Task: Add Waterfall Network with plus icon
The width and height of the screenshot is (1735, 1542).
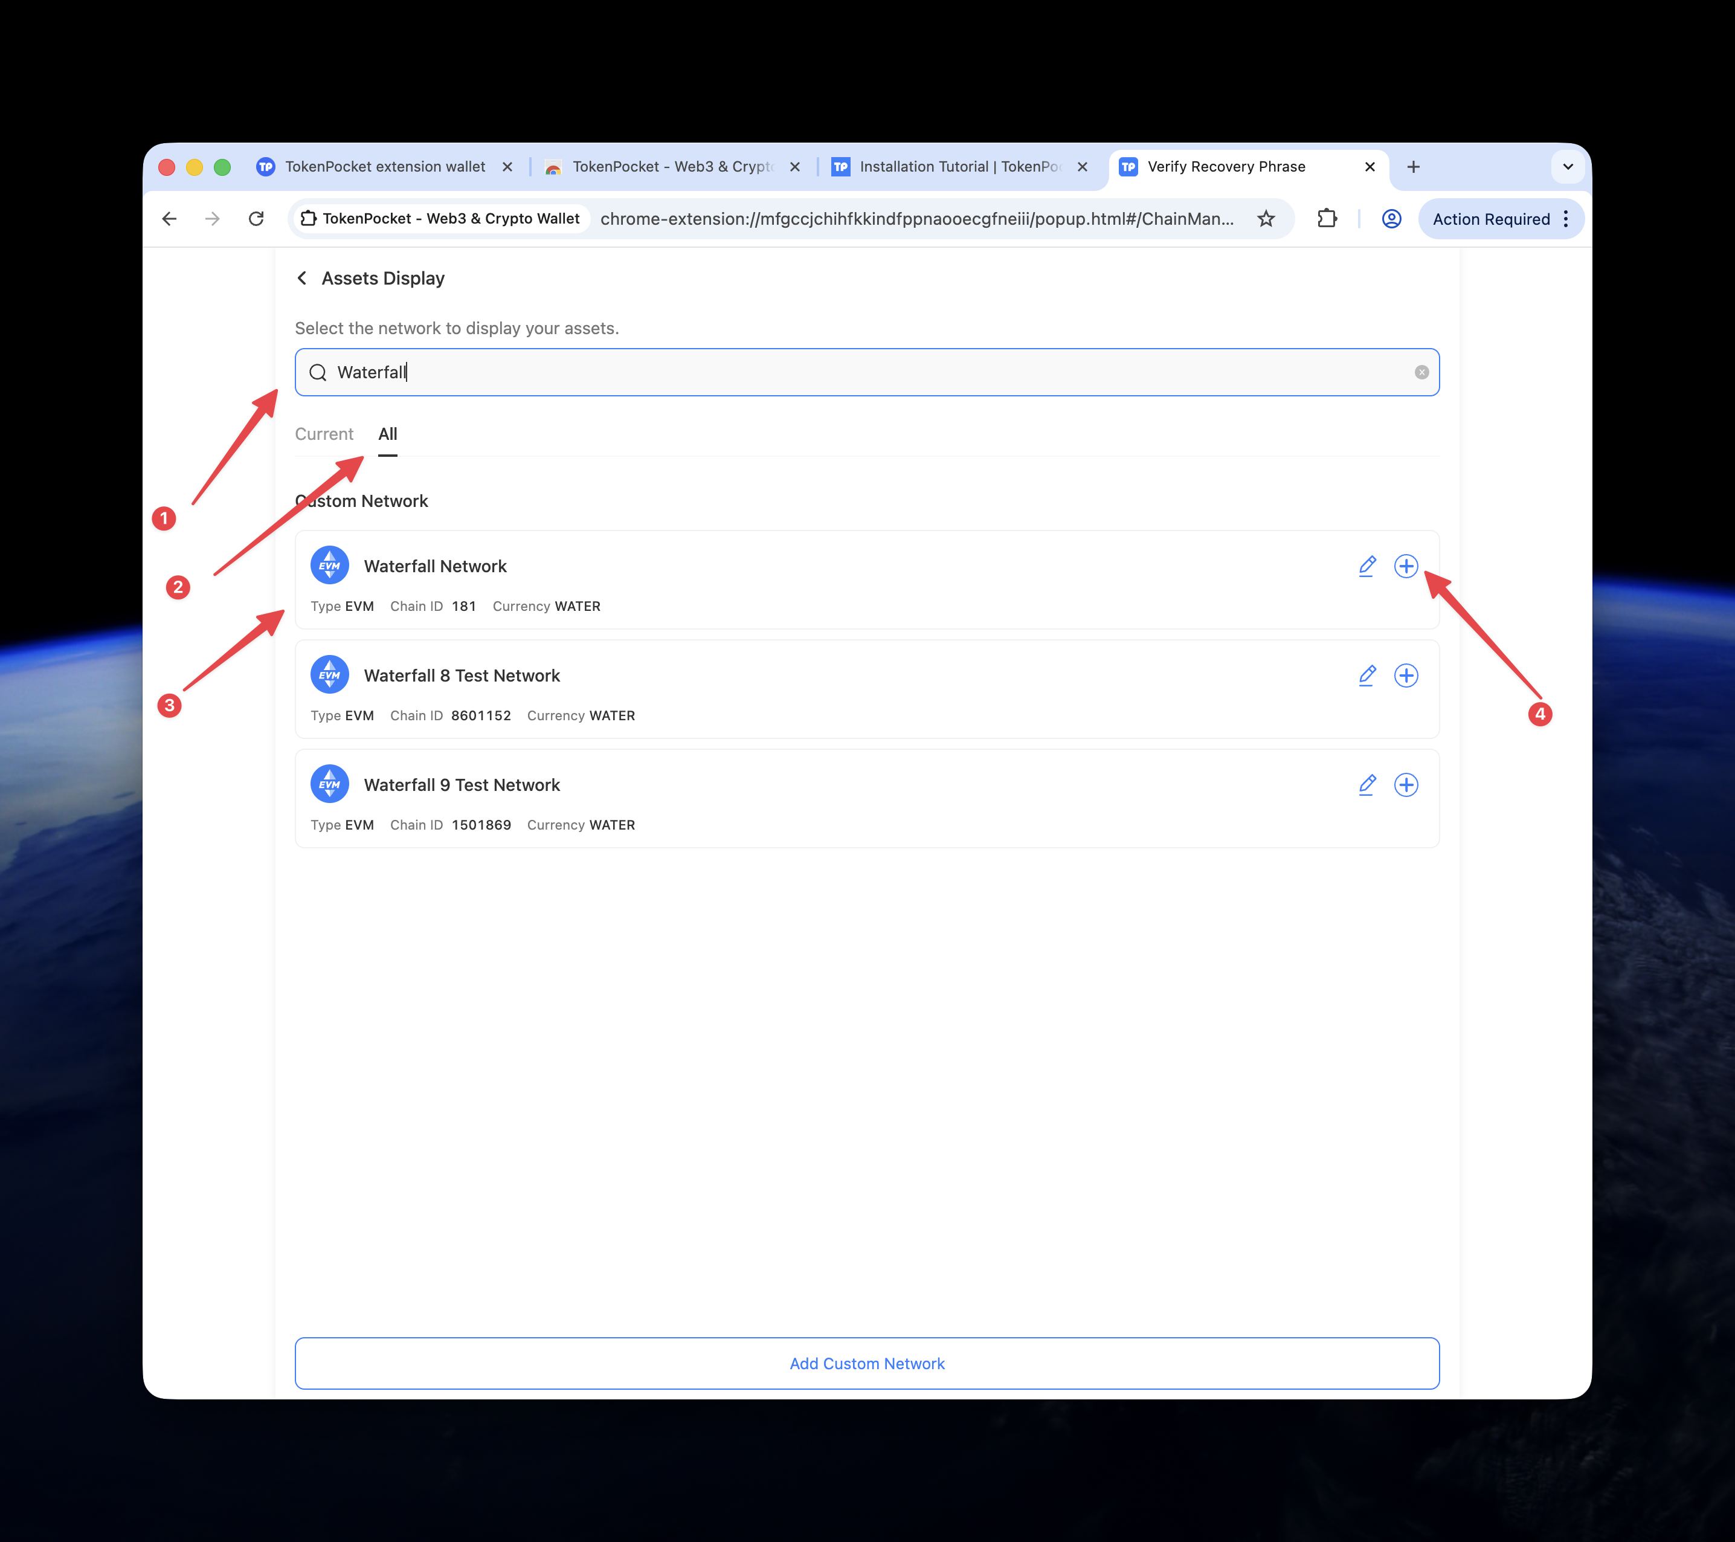Action: tap(1406, 566)
